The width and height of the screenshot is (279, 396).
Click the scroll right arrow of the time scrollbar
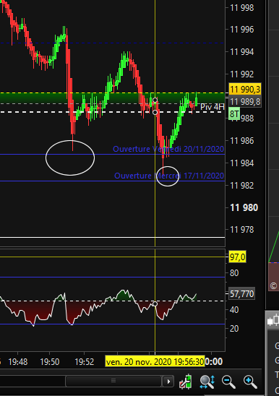tap(168, 382)
